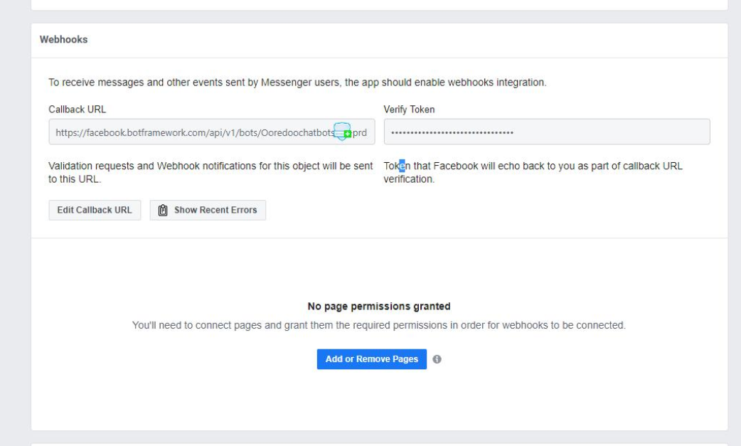Click the Validation requests and Webhook notifications text
Viewport: 741px width, 446px height.
210,173
